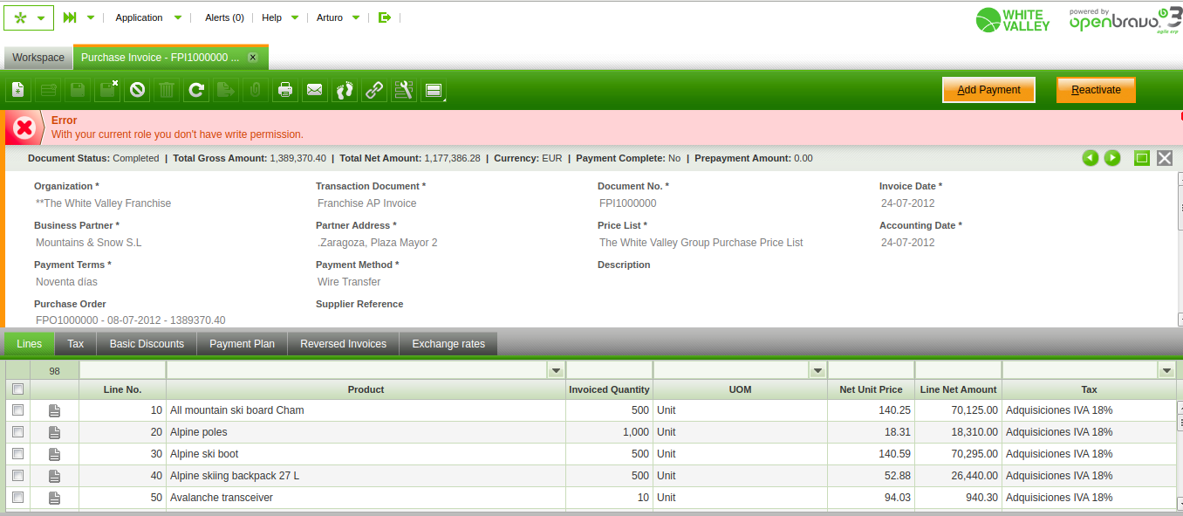This screenshot has height=516, width=1183.
Task: Open the Reversed Invoices tab
Action: [x=343, y=344]
